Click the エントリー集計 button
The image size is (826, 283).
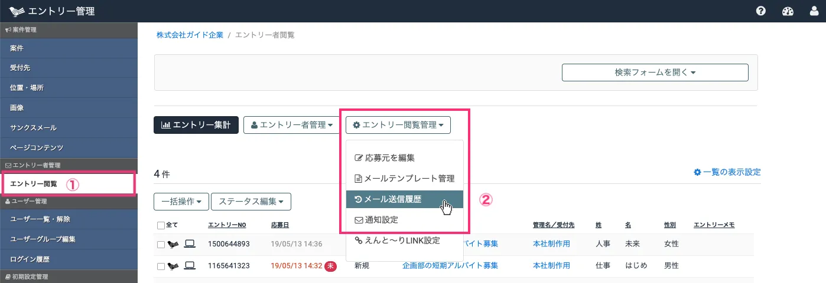coord(196,124)
